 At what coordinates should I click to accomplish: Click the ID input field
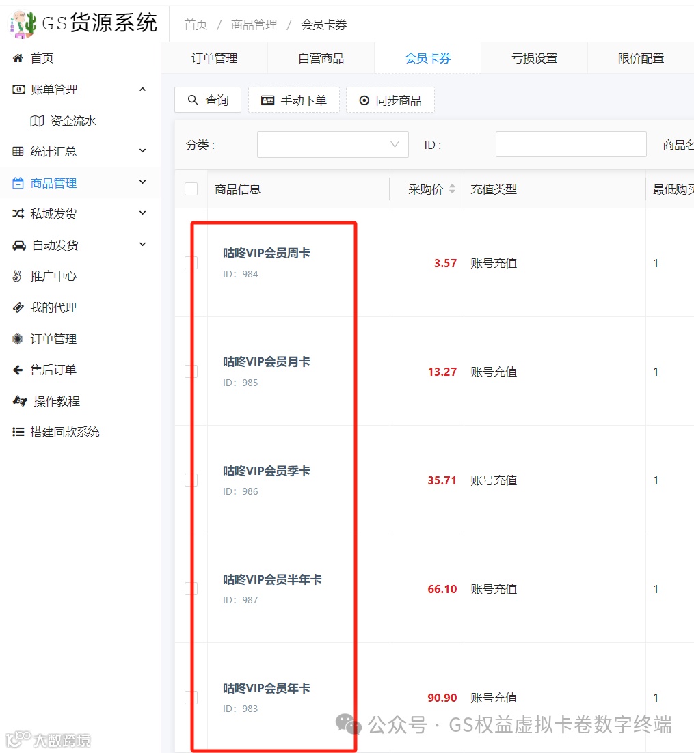(571, 145)
